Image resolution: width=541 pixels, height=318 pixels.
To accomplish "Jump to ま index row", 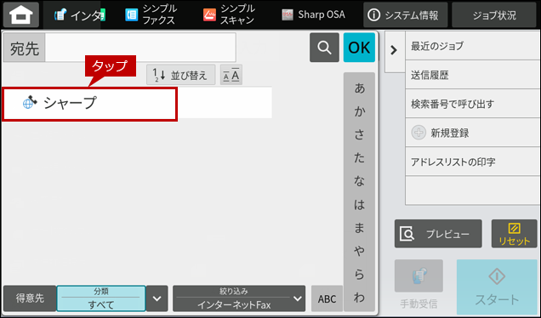I will [x=359, y=227].
